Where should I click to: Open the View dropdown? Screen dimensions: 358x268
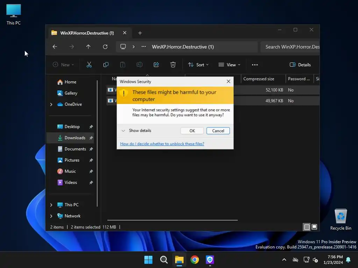(229, 65)
